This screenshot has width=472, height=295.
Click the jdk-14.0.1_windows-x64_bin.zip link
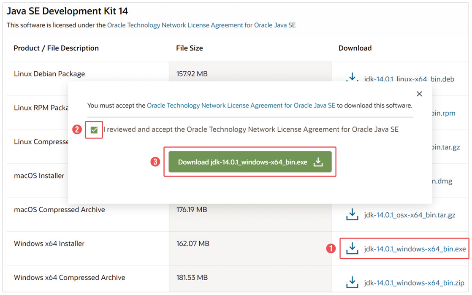[414, 283]
